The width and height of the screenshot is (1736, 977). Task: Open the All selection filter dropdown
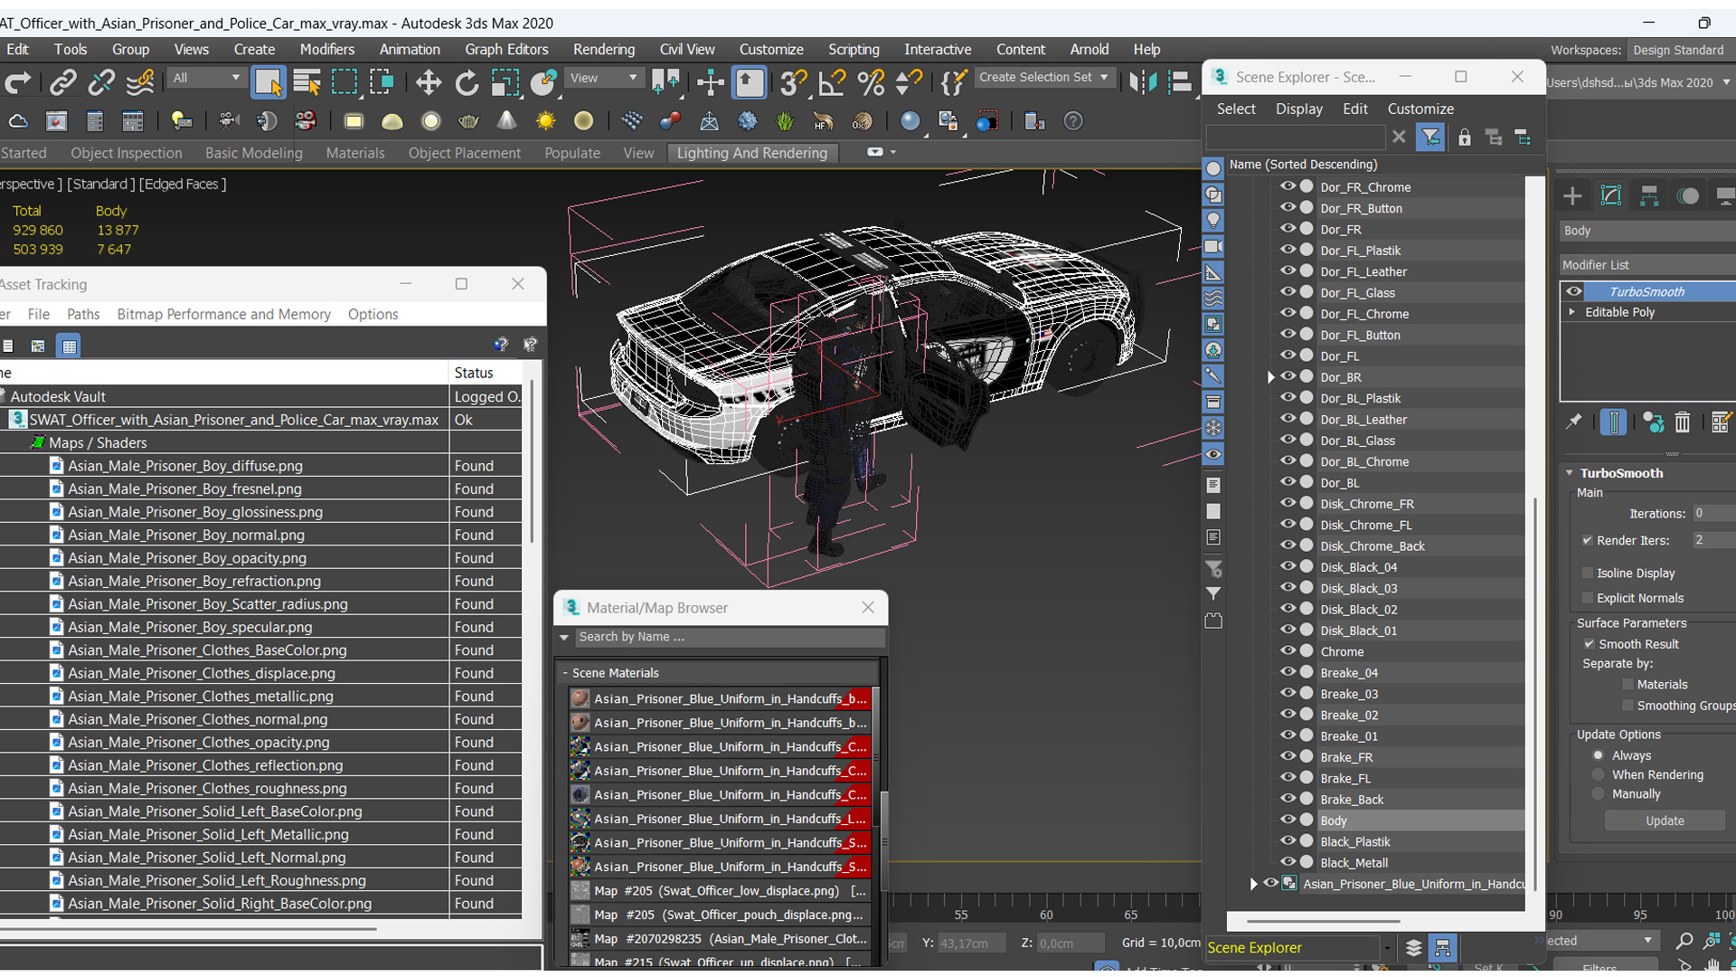[205, 79]
